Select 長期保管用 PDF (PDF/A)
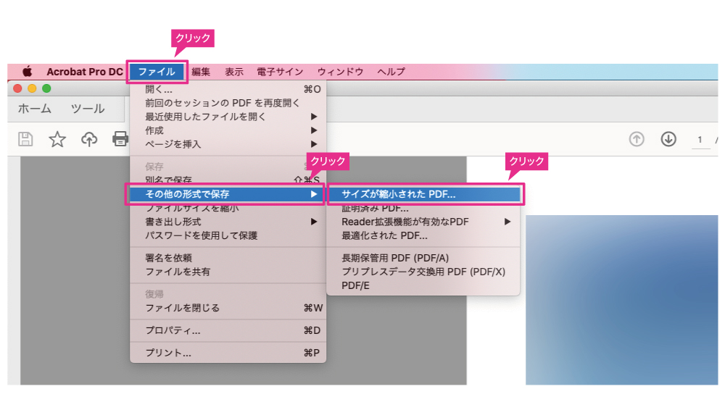The height and width of the screenshot is (402, 725). (423, 258)
